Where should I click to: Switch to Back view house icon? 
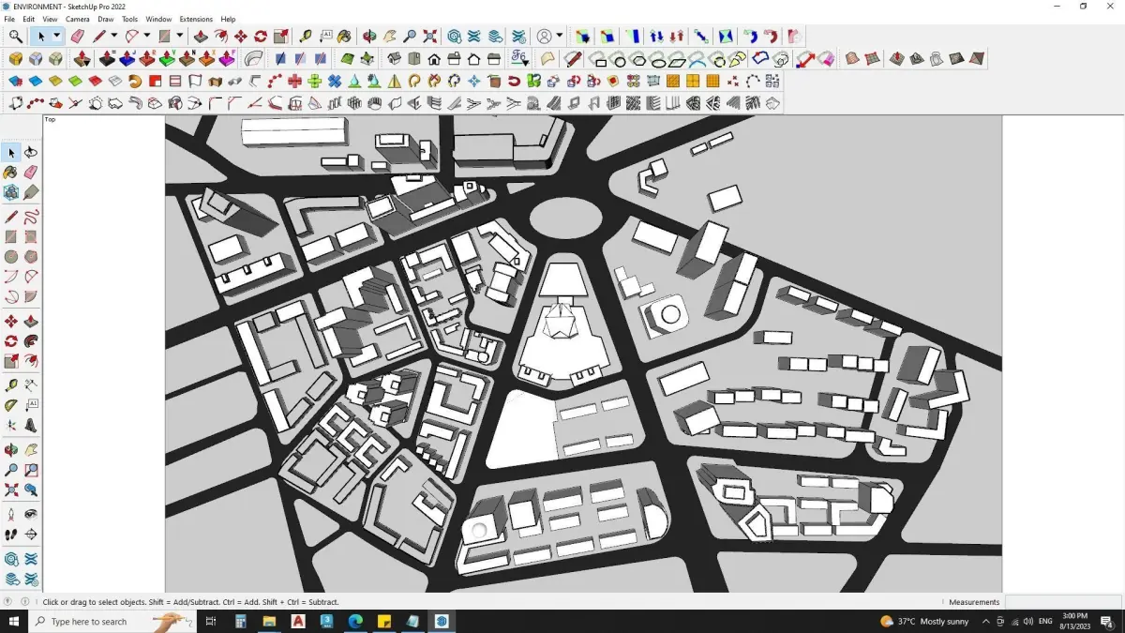click(473, 58)
